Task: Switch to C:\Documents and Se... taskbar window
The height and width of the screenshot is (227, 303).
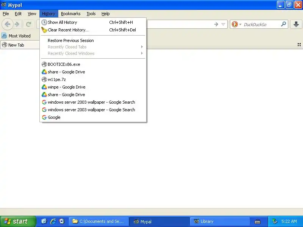Action: click(99, 221)
